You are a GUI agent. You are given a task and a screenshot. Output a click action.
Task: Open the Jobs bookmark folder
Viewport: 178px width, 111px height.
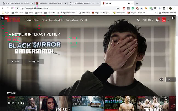click(x=29, y=13)
